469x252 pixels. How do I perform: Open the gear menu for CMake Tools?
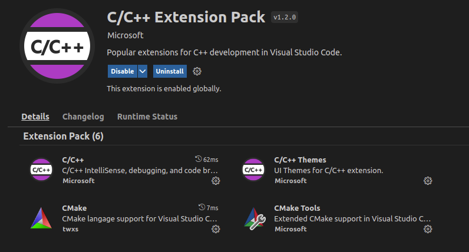point(428,229)
